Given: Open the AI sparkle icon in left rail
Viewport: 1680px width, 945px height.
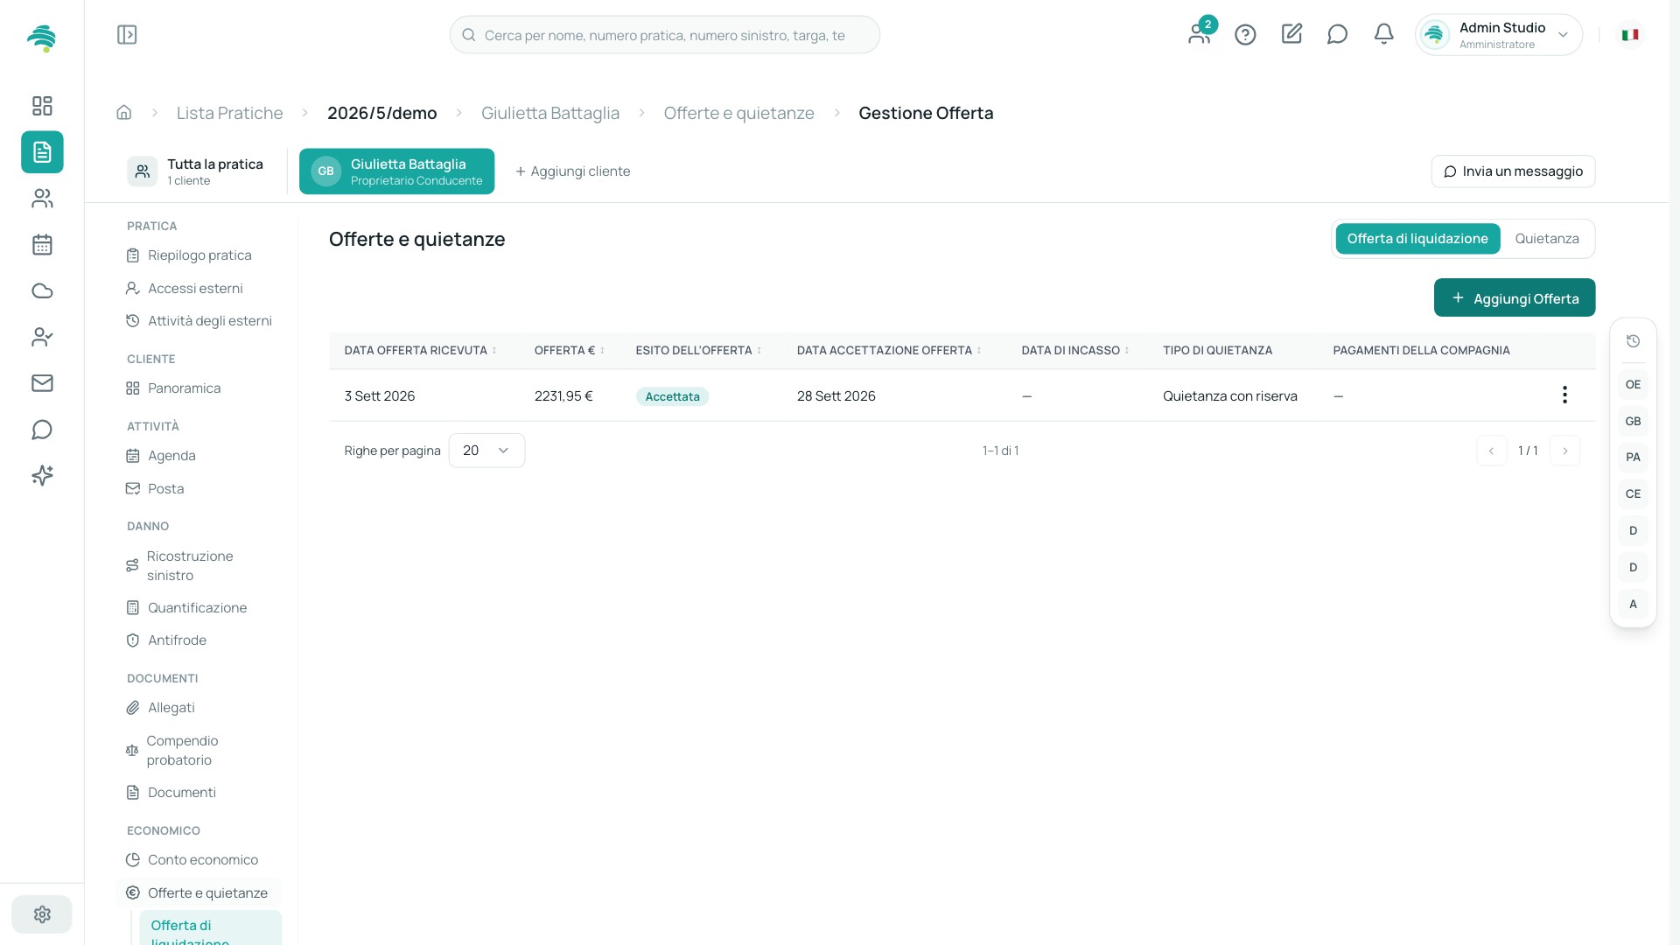Looking at the screenshot, I should coord(42,475).
